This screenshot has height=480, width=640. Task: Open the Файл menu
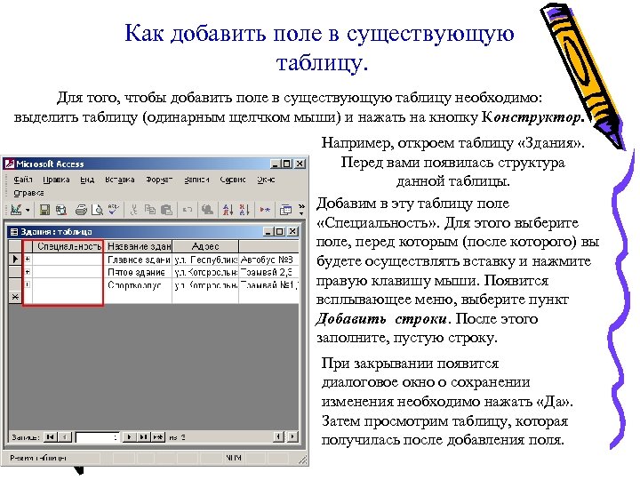pyautogui.click(x=22, y=180)
